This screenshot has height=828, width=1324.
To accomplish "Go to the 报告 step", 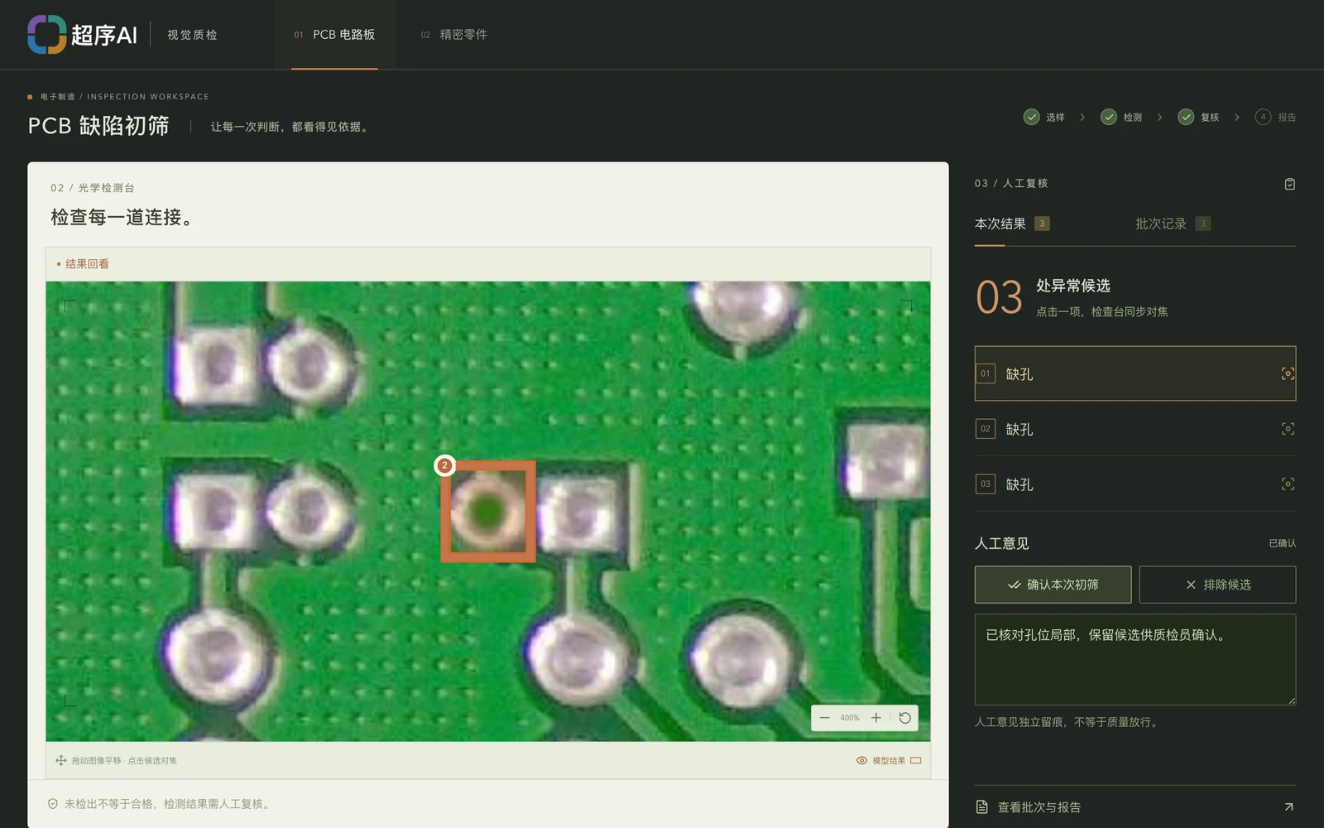I will click(1275, 118).
